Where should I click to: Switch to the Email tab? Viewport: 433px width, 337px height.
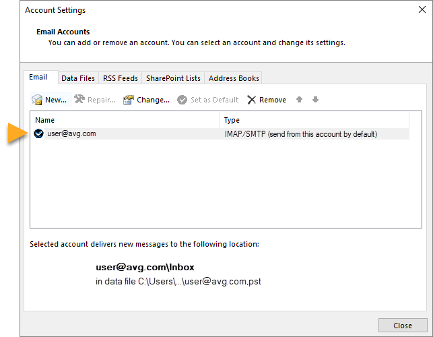[x=38, y=78]
